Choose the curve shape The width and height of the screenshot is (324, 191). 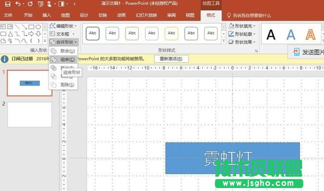(x=24, y=41)
